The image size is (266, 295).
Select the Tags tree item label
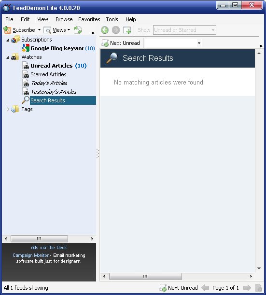click(x=27, y=109)
